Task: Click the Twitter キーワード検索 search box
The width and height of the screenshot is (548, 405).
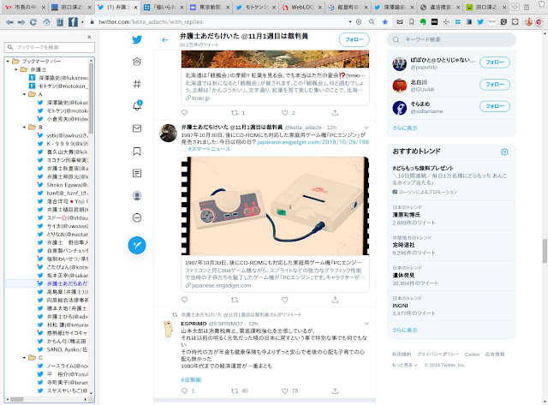Action: (451, 40)
